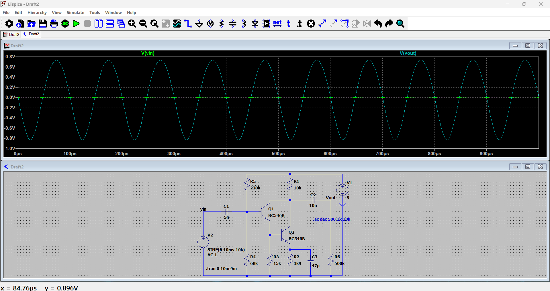Zoom to fit the full extents

pos(154,24)
